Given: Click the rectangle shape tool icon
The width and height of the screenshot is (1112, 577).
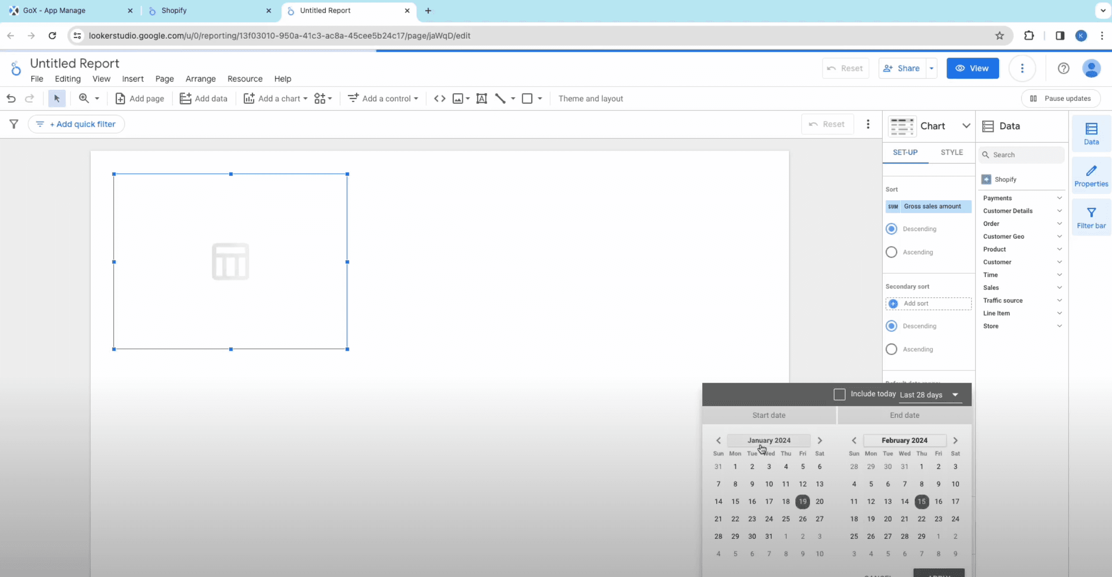Looking at the screenshot, I should coord(527,98).
